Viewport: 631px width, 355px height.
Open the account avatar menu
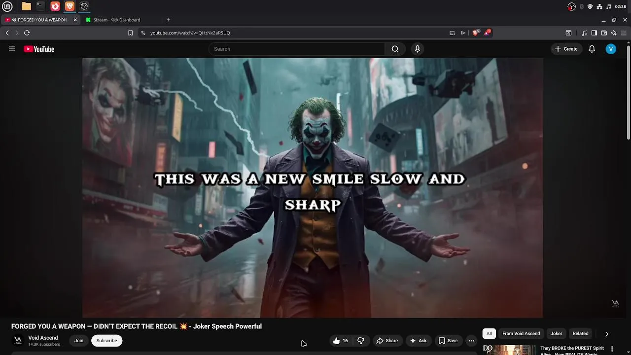[611, 49]
